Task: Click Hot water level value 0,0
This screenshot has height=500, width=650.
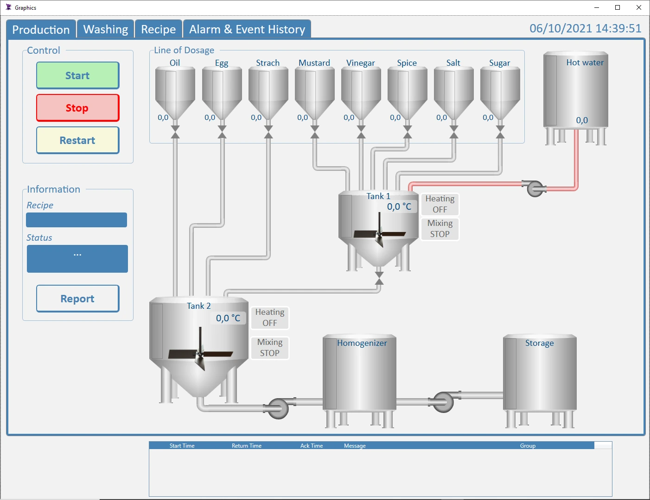Action: click(582, 120)
